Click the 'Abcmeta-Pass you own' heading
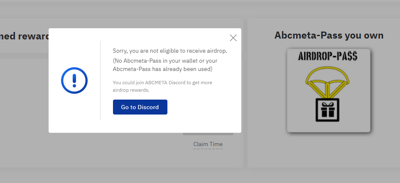400x183 pixels. point(329,35)
